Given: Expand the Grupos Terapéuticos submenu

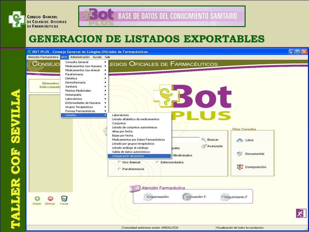Looking at the screenshot, I should click(x=84, y=107).
